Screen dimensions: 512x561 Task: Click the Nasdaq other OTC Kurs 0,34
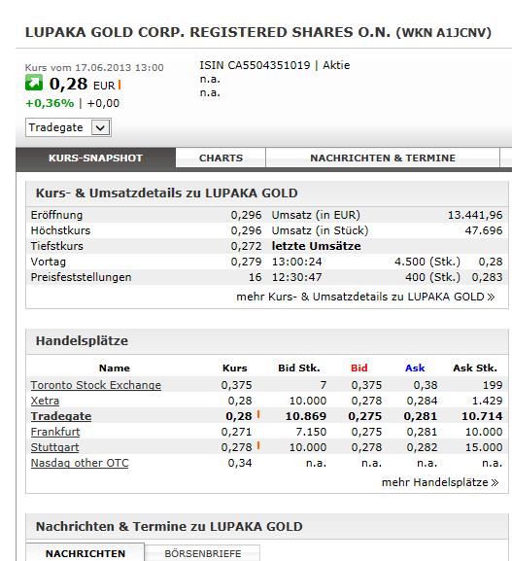coord(240,463)
